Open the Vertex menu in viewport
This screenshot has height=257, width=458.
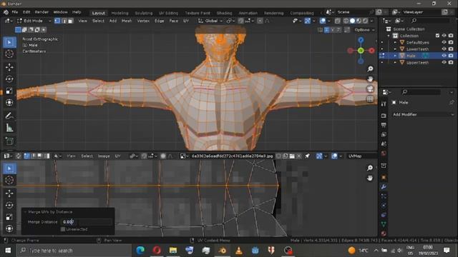pyautogui.click(x=143, y=21)
